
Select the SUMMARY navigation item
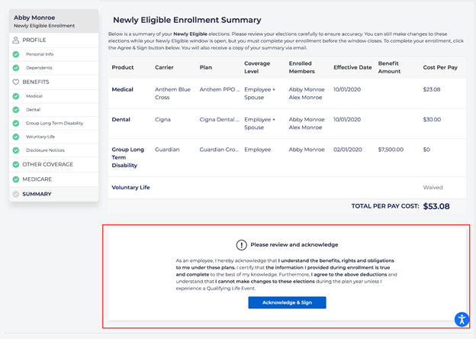(37, 194)
